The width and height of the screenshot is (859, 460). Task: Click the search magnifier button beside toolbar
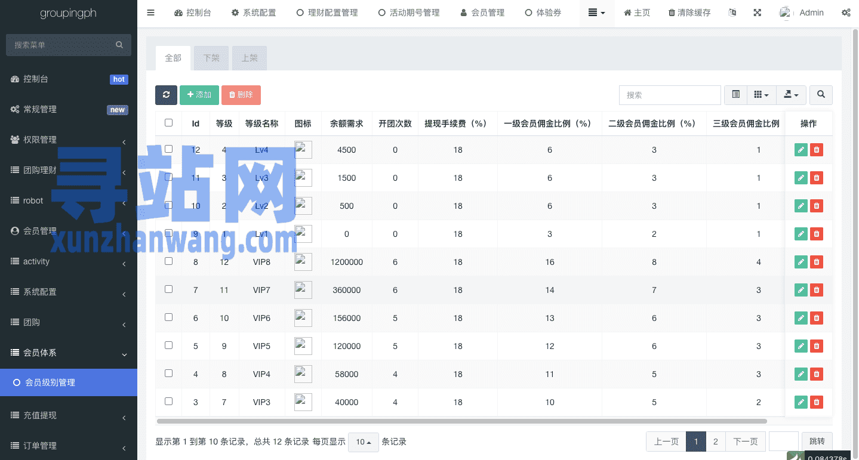(x=821, y=95)
